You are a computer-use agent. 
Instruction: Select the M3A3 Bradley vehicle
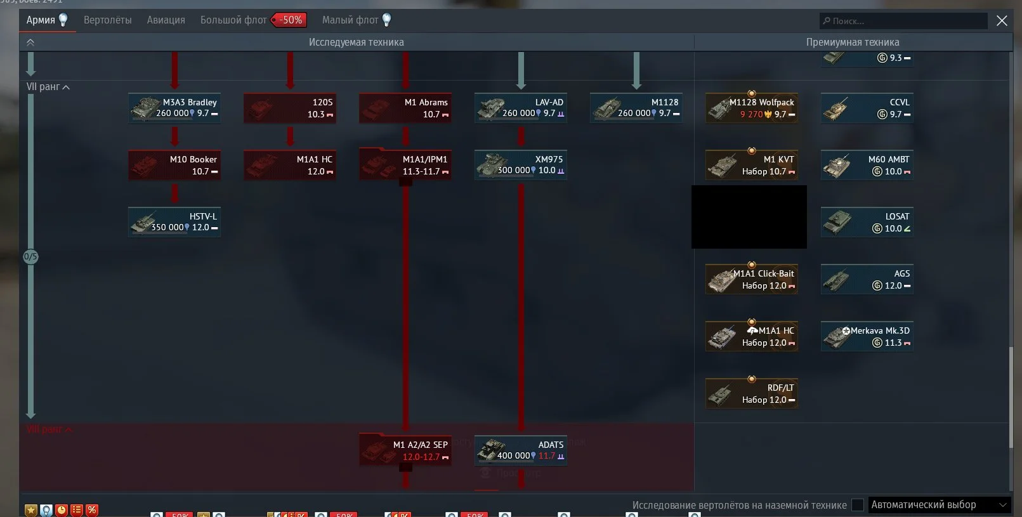(174, 108)
